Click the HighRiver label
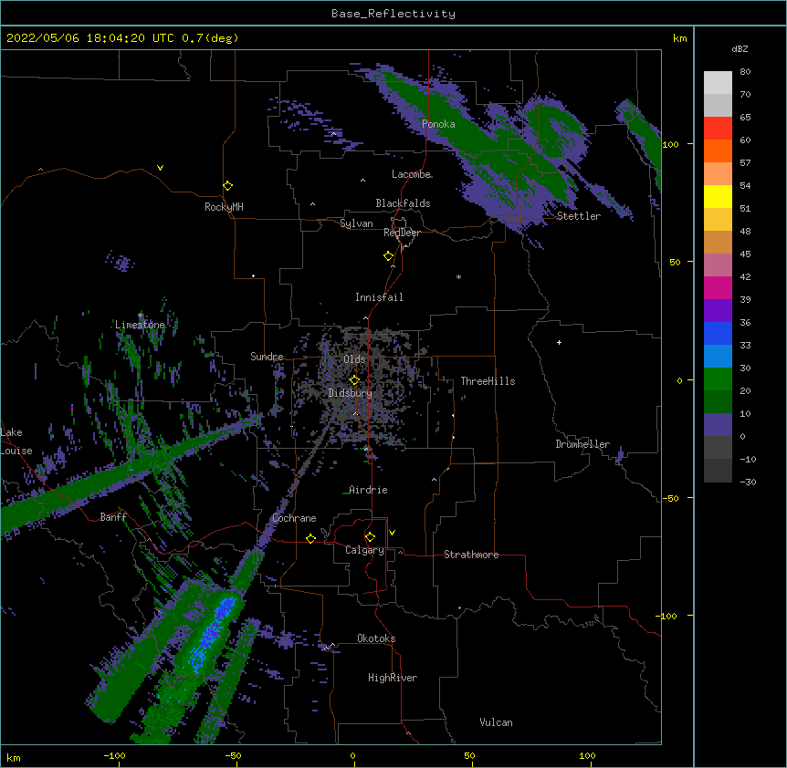 point(393,678)
